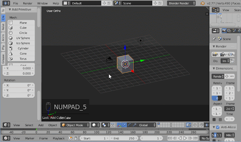
Task: Toggle the lock icon in timeline header
Action: pyautogui.click(x=76, y=138)
